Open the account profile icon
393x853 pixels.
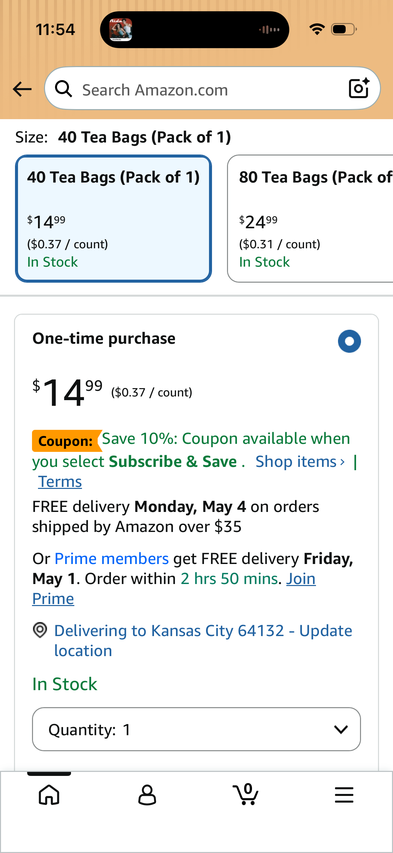[x=147, y=795]
